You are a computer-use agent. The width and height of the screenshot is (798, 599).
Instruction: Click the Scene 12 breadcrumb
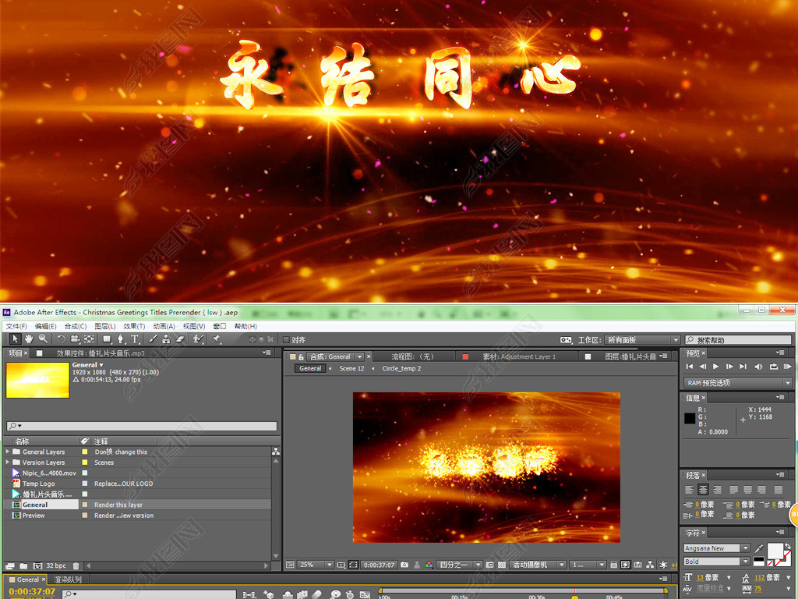351,368
